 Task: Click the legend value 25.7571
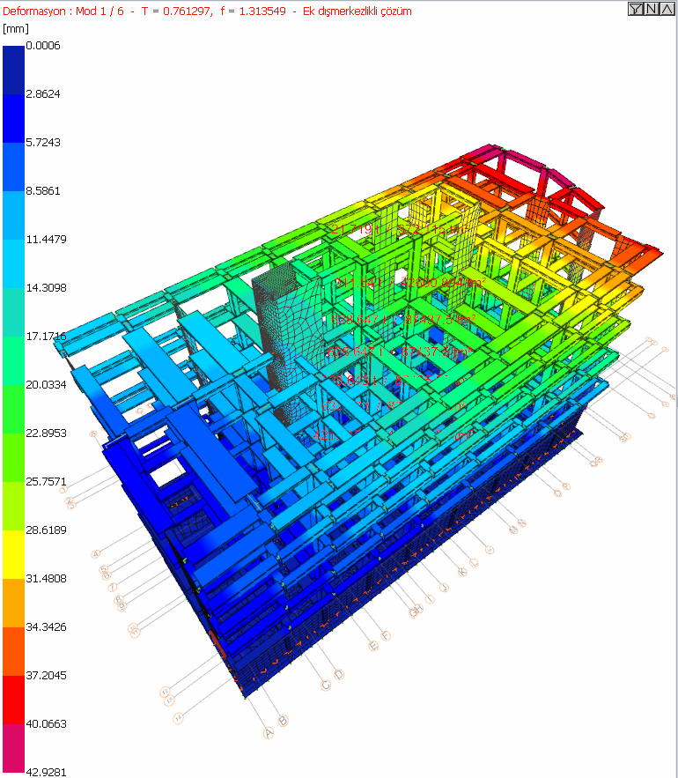click(x=46, y=482)
